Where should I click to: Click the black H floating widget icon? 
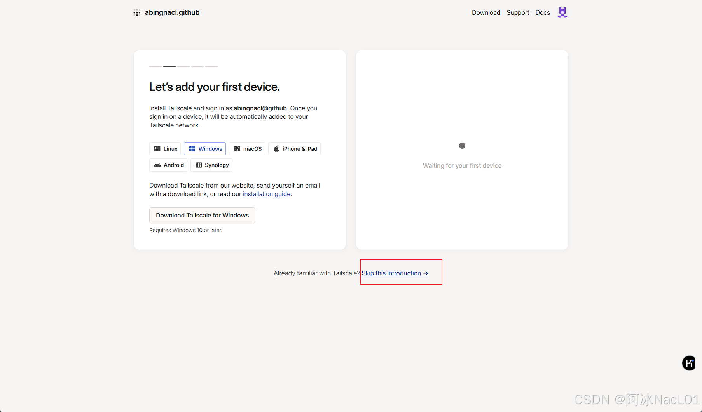coord(689,363)
